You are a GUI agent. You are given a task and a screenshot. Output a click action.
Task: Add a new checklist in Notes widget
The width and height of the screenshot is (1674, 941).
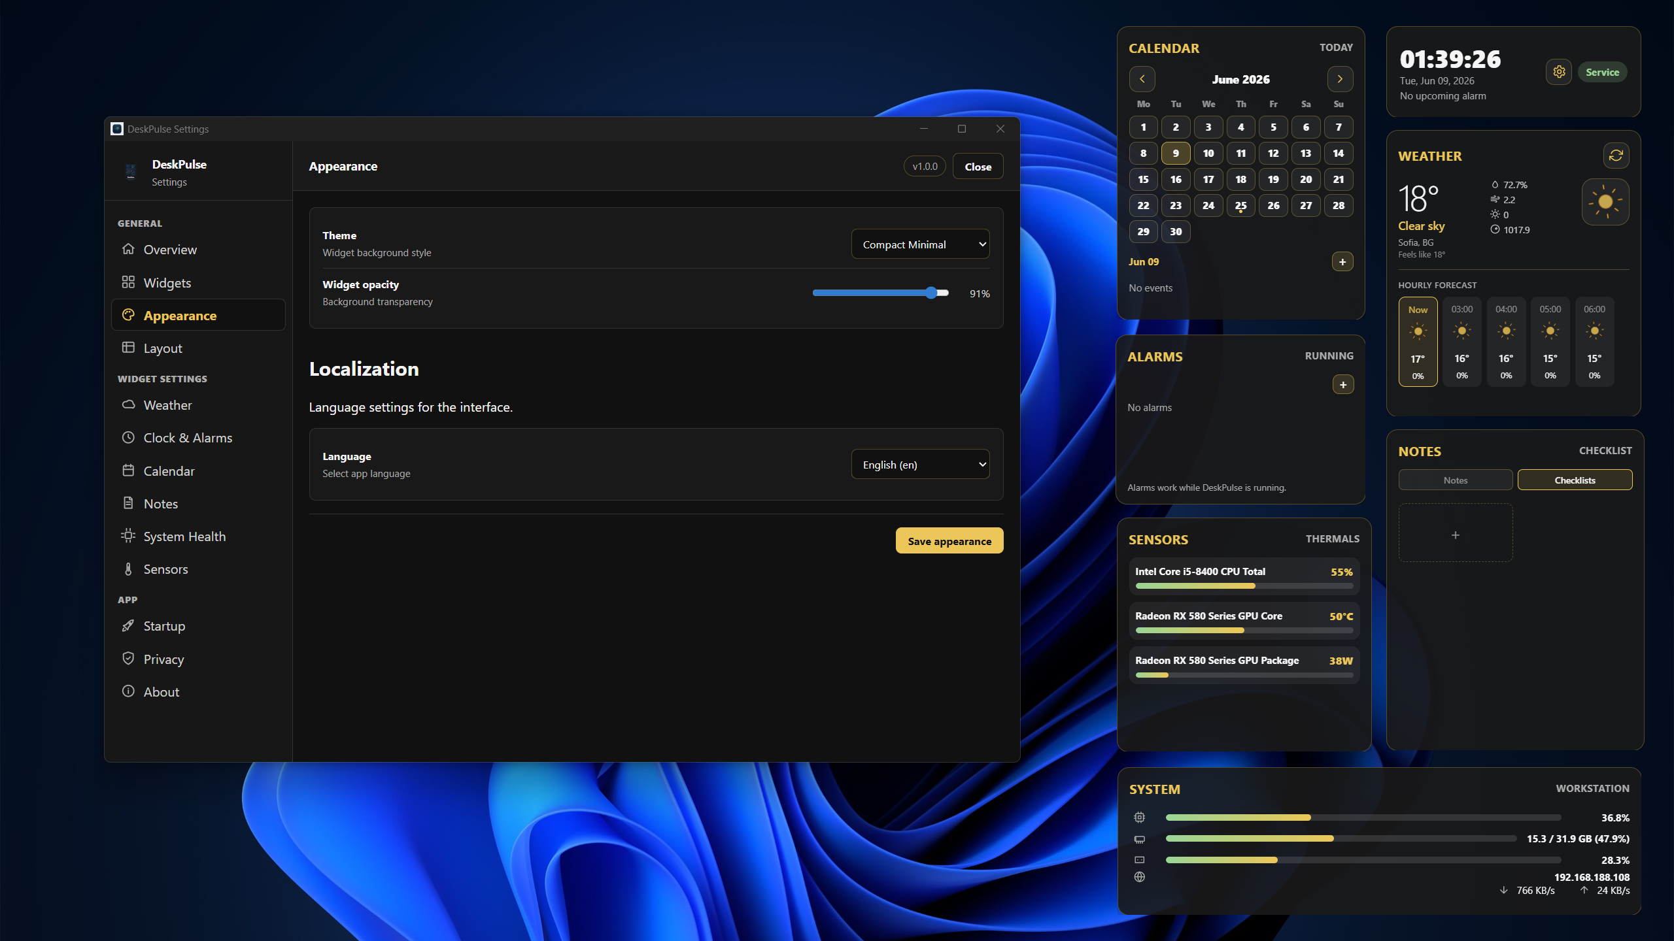(1456, 533)
